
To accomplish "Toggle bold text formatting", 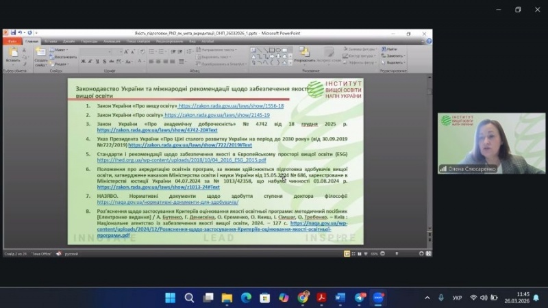I will (82, 61).
